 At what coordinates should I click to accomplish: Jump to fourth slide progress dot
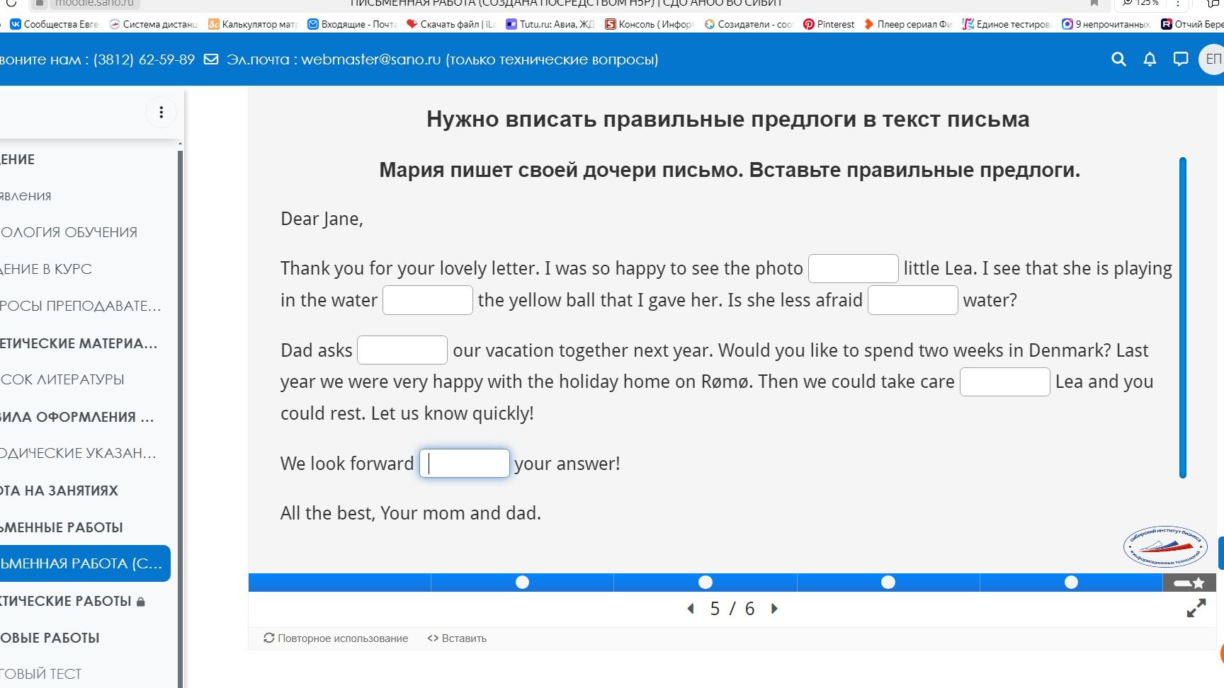[888, 583]
